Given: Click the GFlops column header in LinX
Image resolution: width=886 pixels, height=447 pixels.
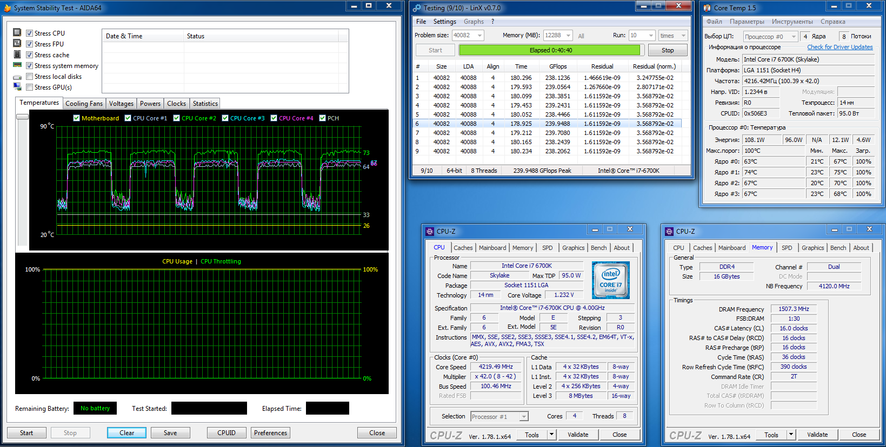Looking at the screenshot, I should 558,66.
